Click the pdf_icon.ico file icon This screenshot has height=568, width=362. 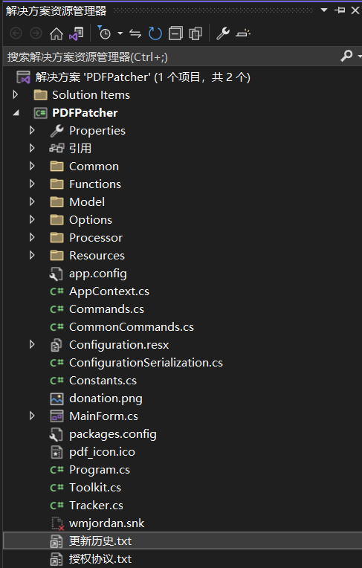point(56,452)
